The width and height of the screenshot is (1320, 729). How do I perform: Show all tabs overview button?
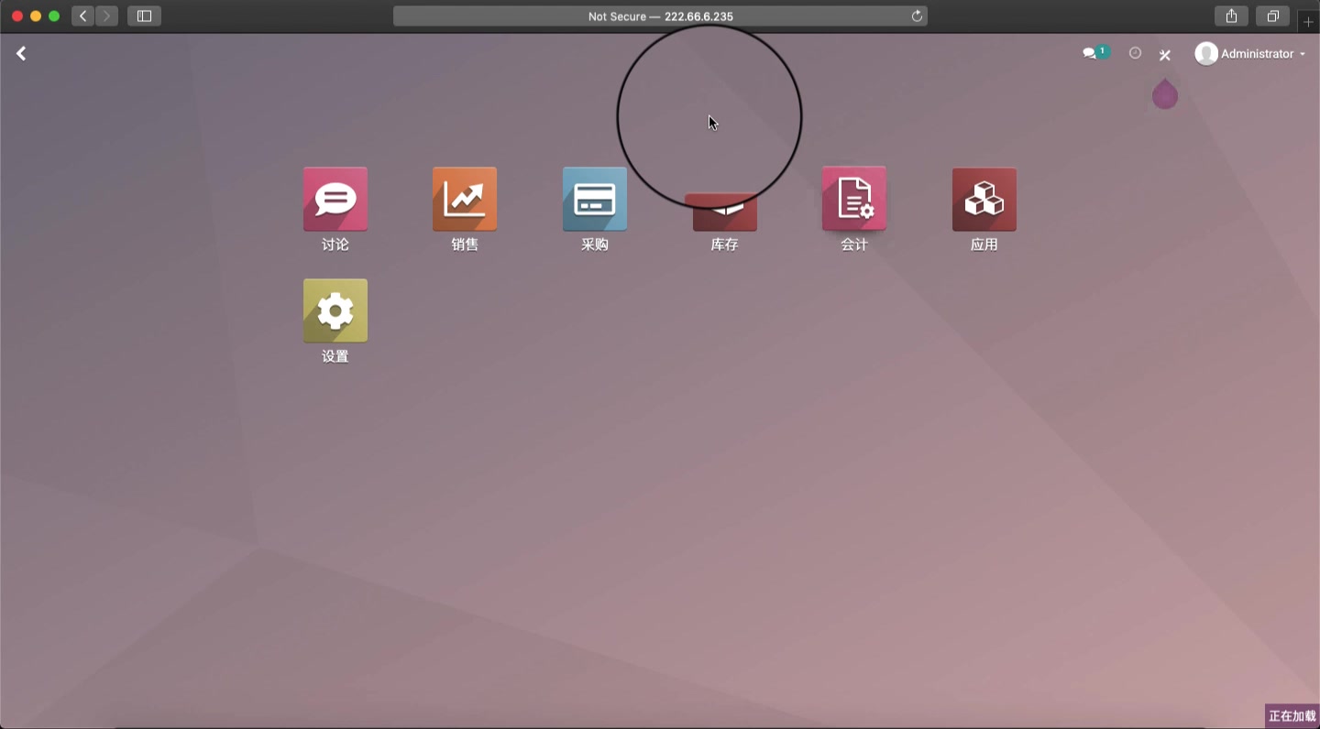(x=1272, y=16)
